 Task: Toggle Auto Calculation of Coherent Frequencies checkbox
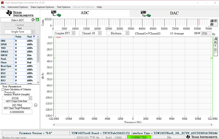[3, 90]
